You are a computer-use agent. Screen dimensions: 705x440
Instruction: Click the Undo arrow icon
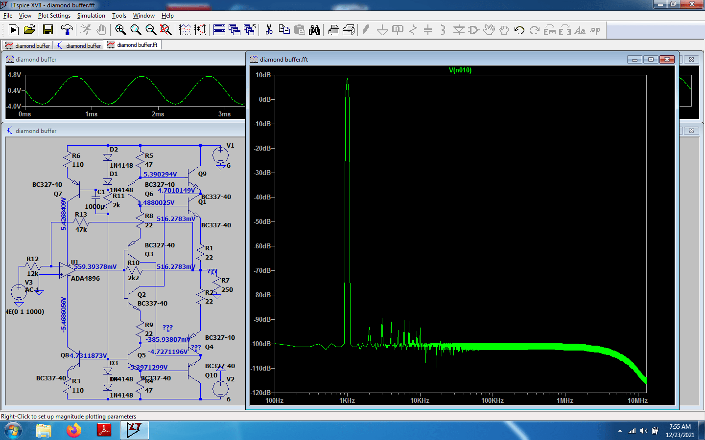coord(519,30)
